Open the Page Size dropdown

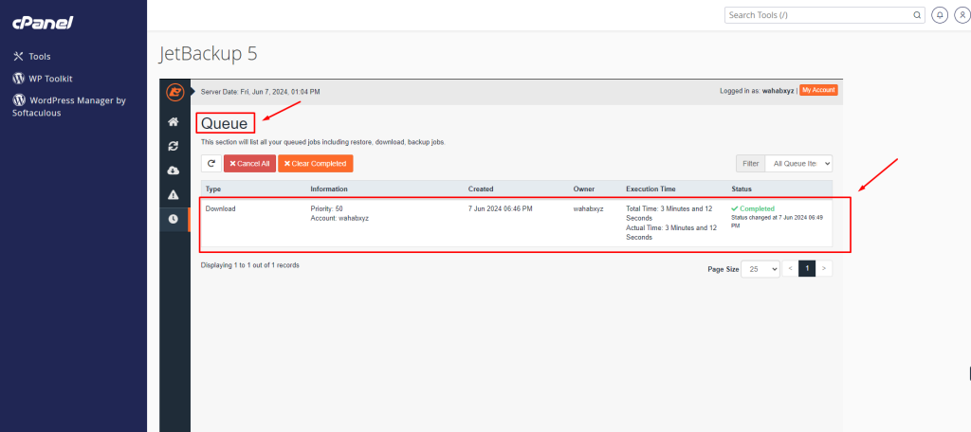point(760,269)
